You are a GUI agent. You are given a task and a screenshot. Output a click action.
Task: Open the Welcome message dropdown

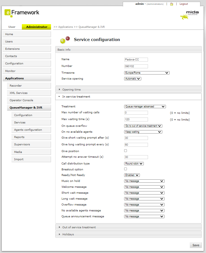(144, 187)
